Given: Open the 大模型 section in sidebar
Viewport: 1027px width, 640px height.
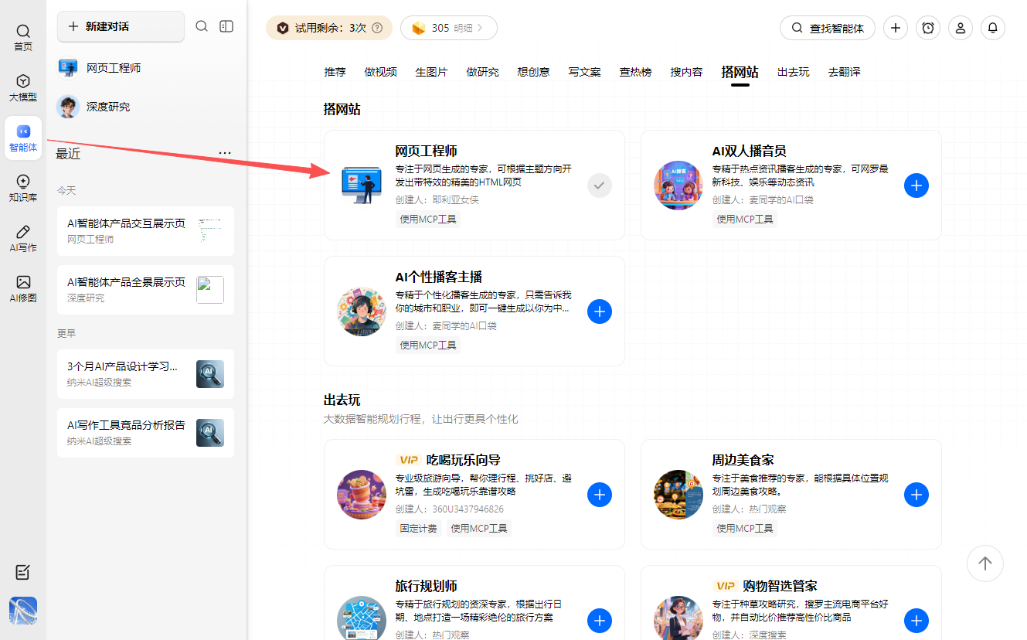Looking at the screenshot, I should coord(23,88).
